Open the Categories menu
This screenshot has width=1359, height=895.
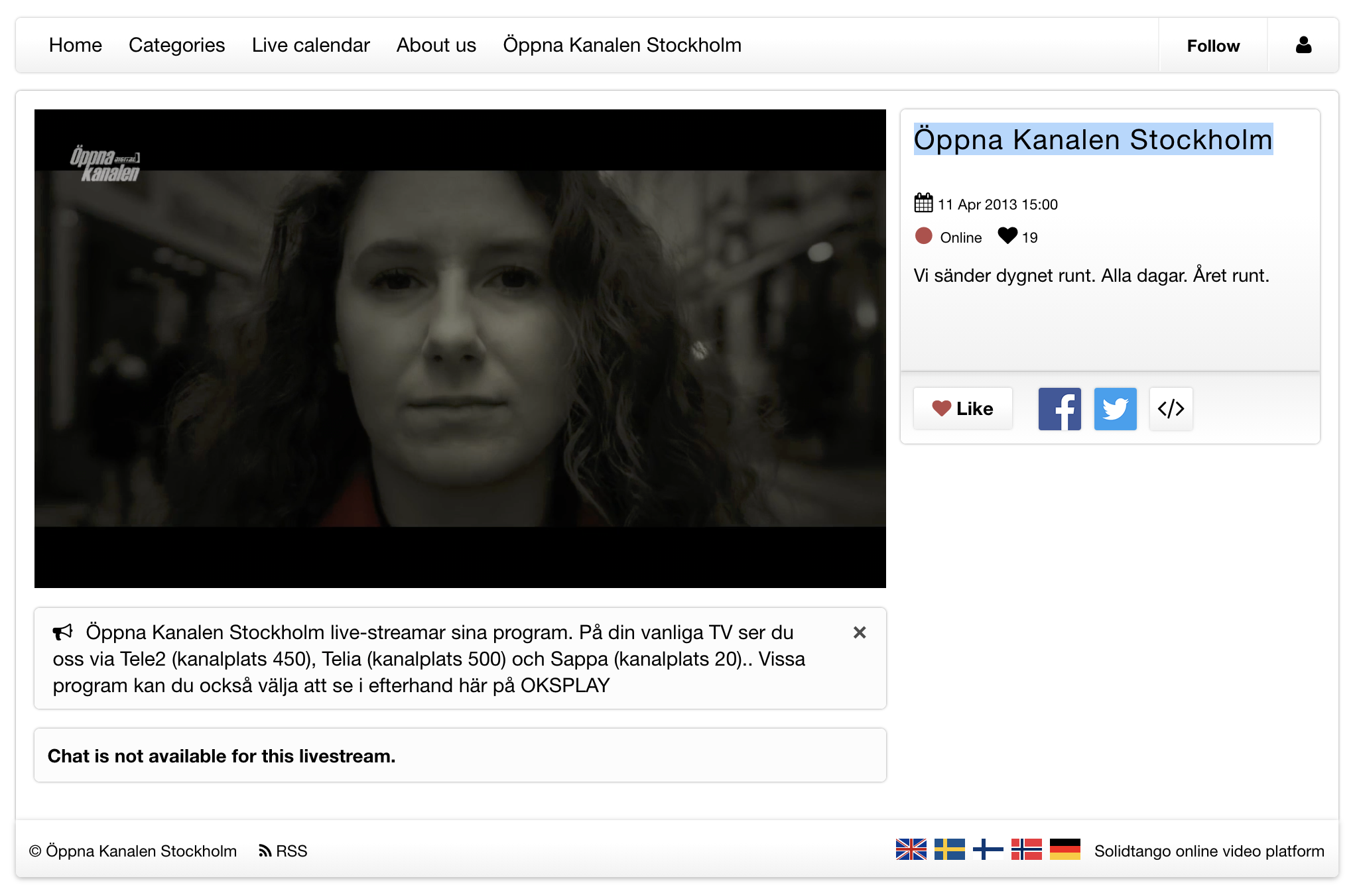click(x=176, y=45)
